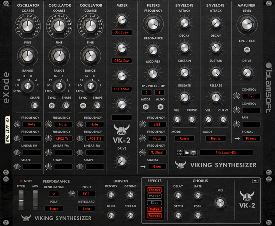Image resolution: width=275 pixels, height=226 pixels.
Task: Enable the Phaser effect button
Action: coord(154,196)
